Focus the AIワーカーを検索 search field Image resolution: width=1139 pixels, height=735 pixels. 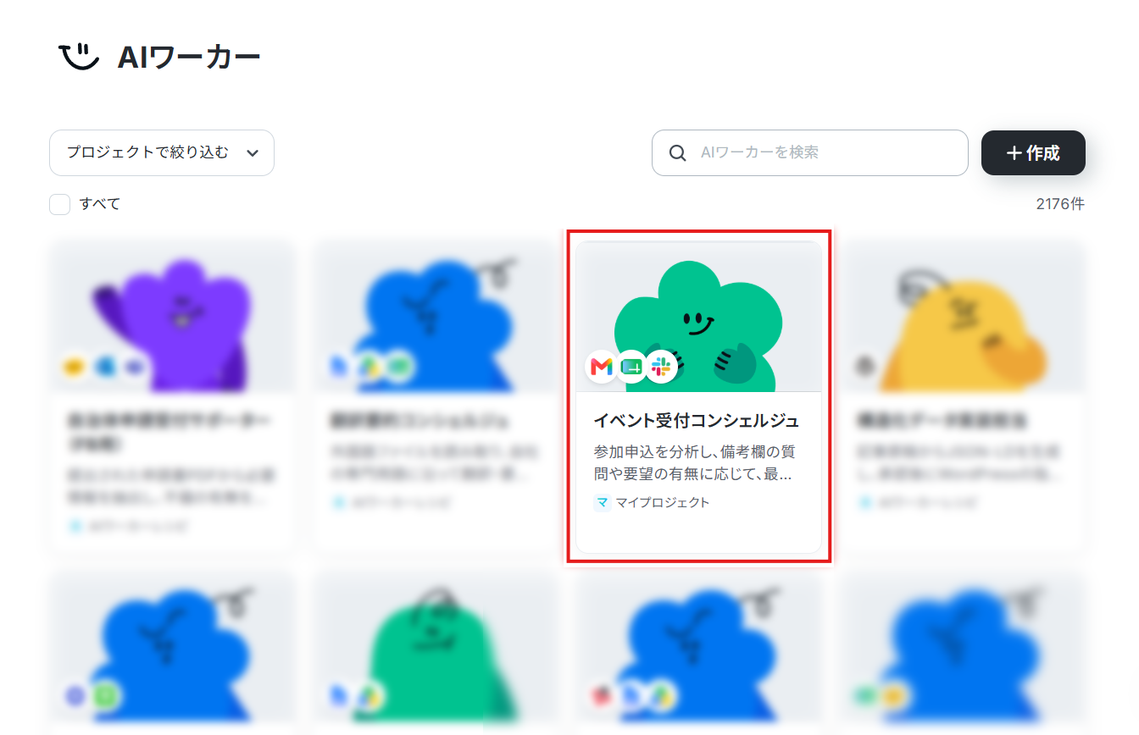(x=809, y=153)
